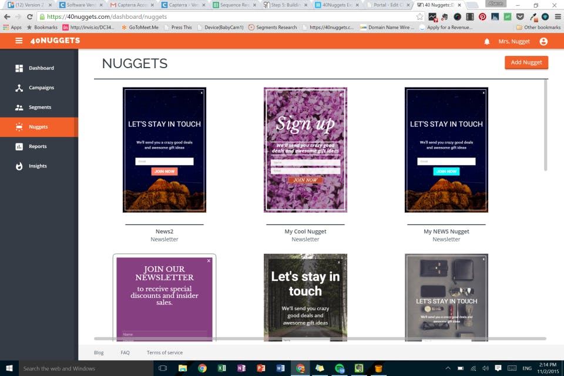This screenshot has width=564, height=376.
Task: Open Word from the taskbar
Action: click(281, 368)
